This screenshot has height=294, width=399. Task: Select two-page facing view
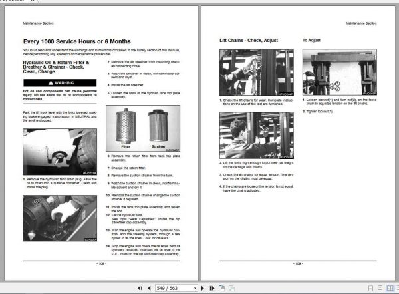click(390, 288)
